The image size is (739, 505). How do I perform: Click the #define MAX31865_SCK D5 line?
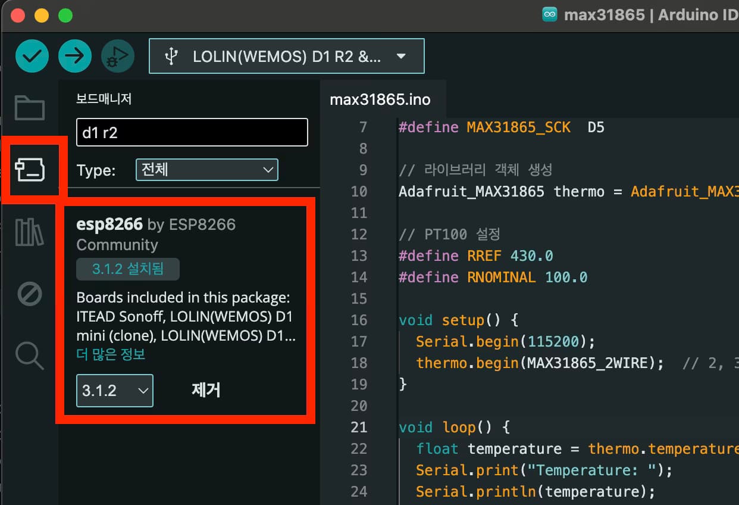[501, 127]
